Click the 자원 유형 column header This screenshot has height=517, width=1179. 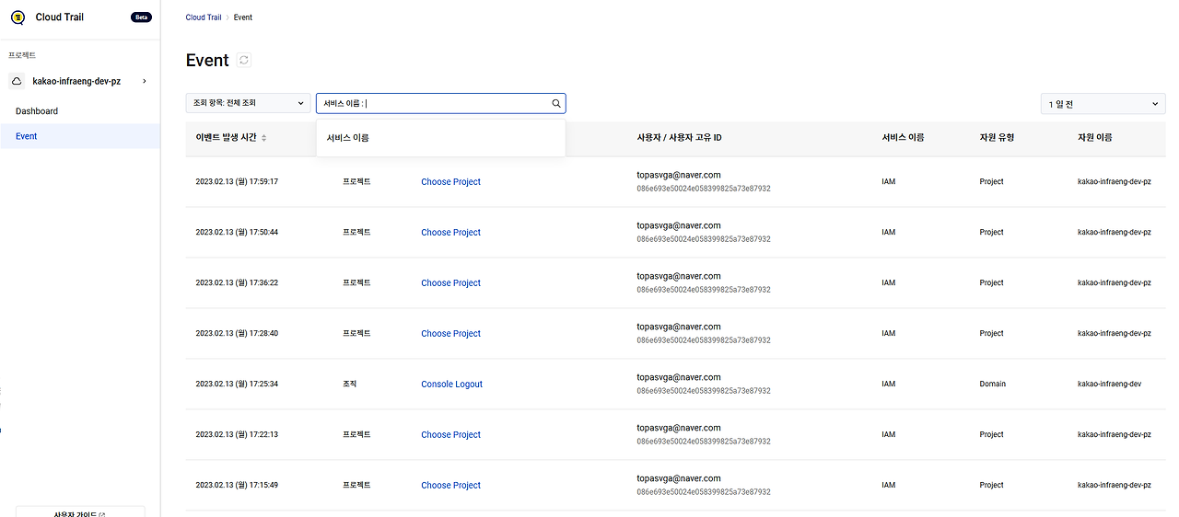[x=997, y=138]
